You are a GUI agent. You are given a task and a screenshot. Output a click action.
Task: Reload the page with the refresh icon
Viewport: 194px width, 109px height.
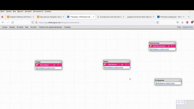pyautogui.click(x=12, y=22)
